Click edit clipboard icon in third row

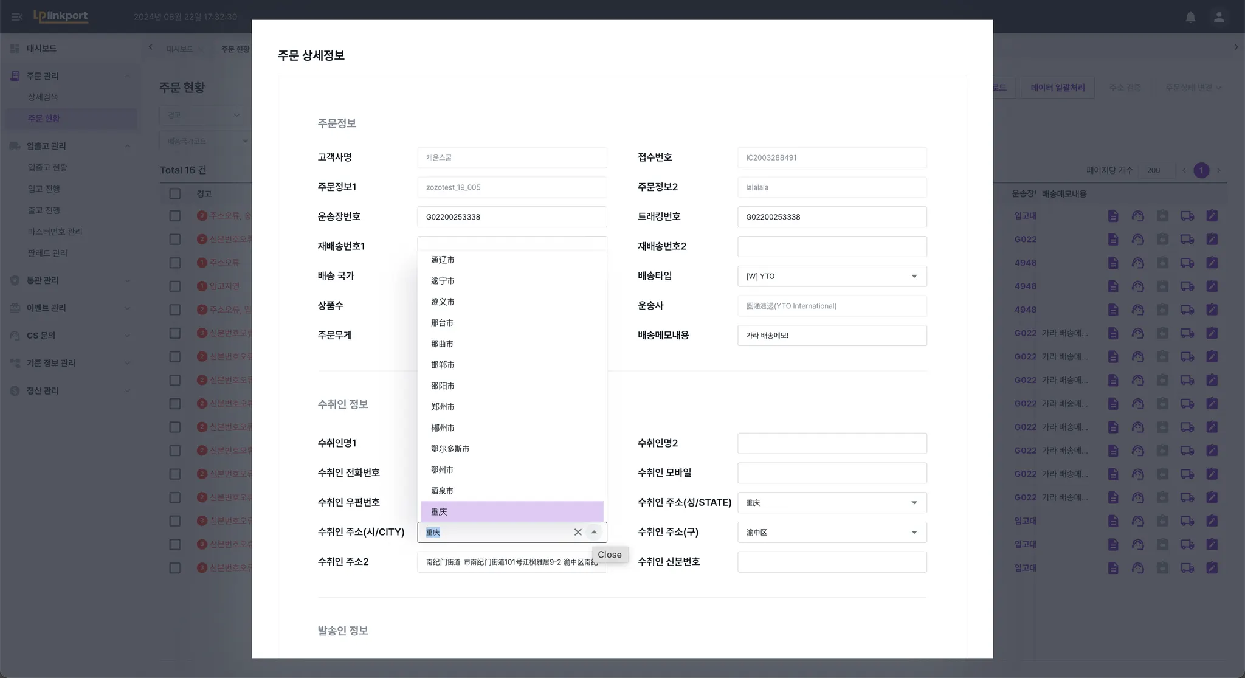tap(1212, 263)
